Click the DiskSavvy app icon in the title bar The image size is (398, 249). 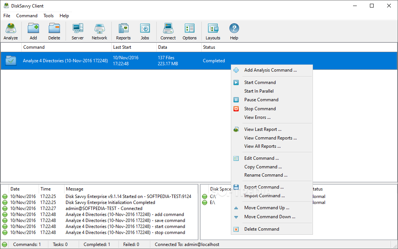[x=6, y=6]
